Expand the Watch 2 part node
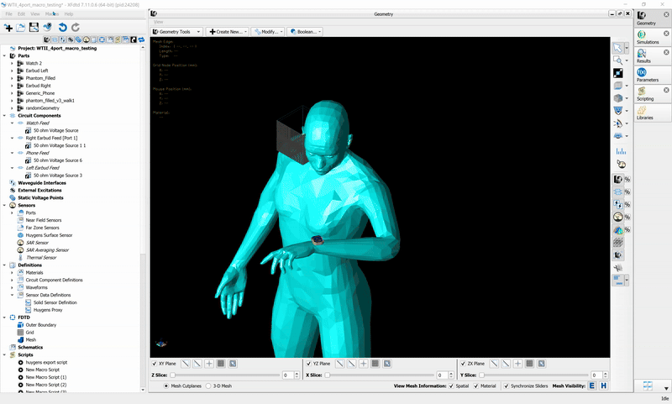672x404 pixels. point(12,63)
